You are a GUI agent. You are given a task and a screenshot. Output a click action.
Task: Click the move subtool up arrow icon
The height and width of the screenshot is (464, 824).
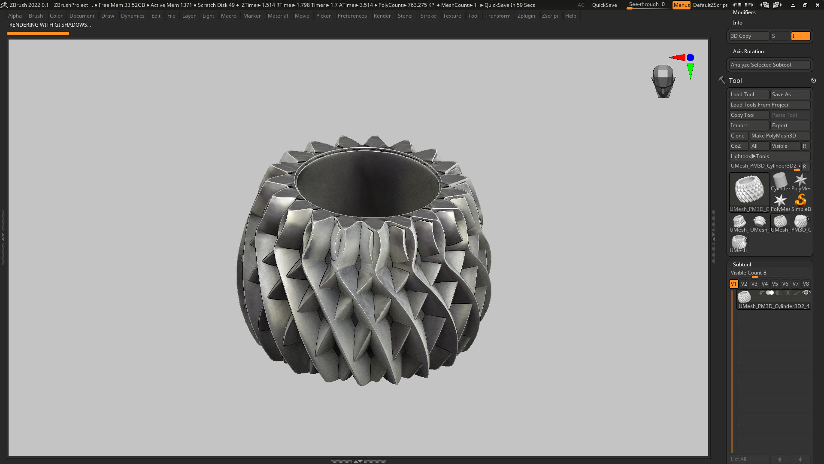coord(780,459)
